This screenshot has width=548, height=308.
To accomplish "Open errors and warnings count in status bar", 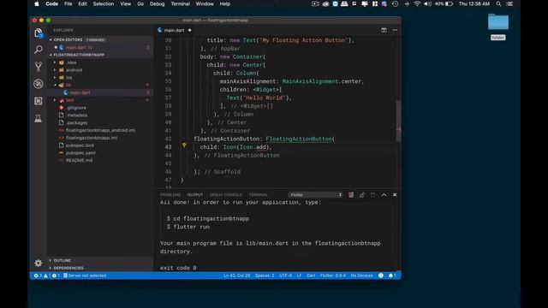I will [46, 275].
